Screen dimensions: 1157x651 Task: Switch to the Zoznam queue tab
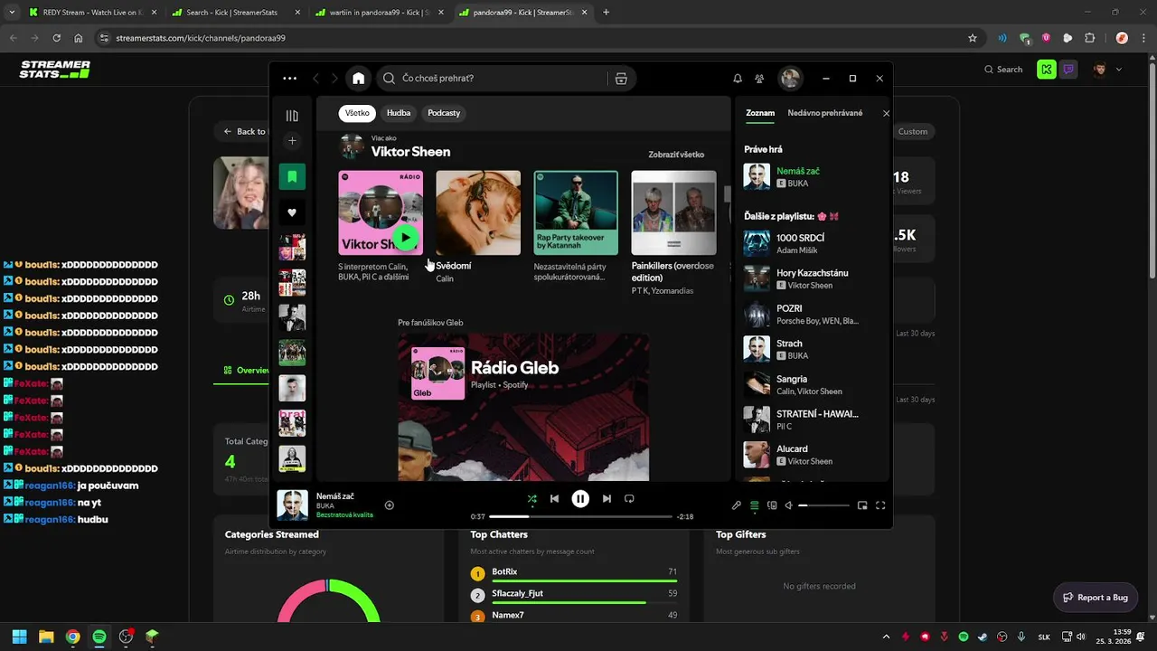tap(760, 113)
